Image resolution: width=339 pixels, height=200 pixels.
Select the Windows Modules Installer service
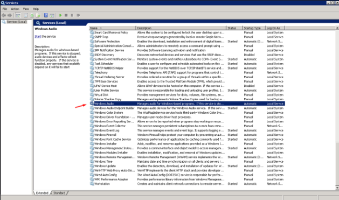pyautogui.click(x=187, y=153)
